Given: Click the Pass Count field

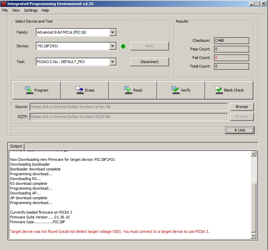Looking at the screenshot, I should [x=232, y=49].
